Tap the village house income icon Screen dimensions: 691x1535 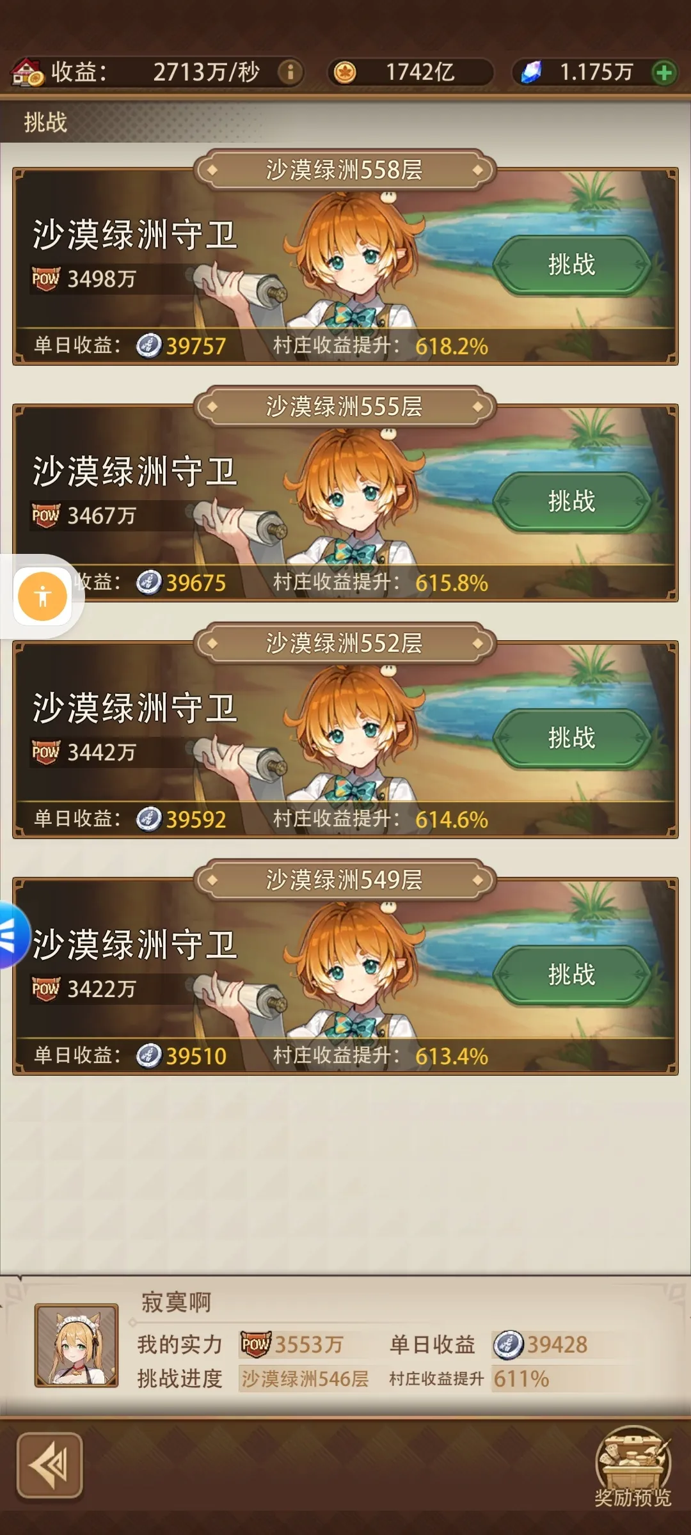(28, 72)
